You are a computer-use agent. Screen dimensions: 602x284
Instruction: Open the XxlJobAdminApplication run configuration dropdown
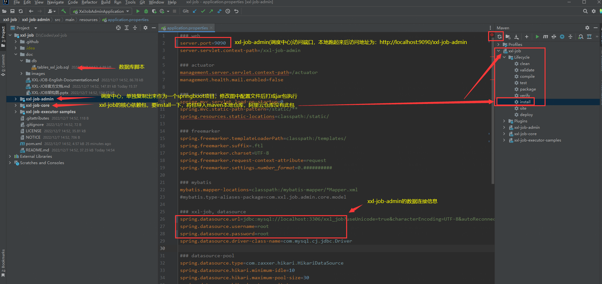pos(101,11)
